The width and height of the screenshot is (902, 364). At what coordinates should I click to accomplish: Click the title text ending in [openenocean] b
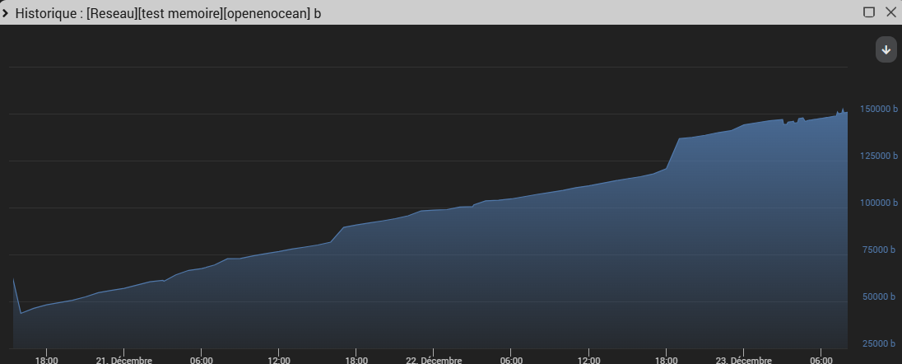168,13
